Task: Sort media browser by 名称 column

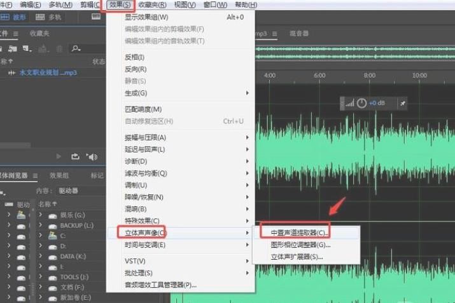Action: point(48,204)
